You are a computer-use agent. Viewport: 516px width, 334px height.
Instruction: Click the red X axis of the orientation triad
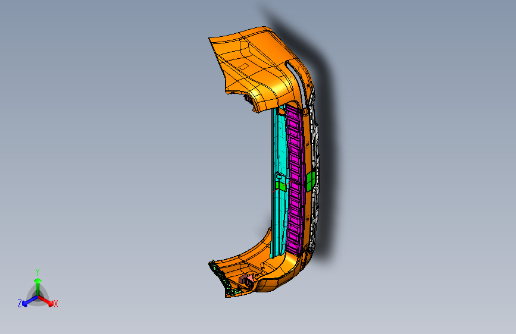click(x=47, y=301)
